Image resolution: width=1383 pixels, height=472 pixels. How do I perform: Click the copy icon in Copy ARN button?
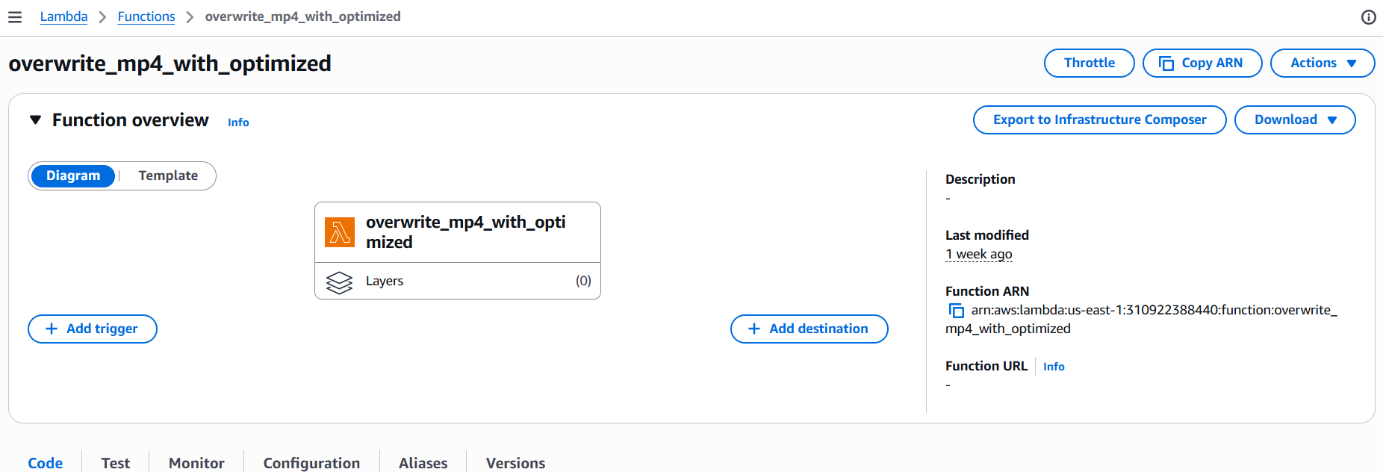pos(1166,63)
